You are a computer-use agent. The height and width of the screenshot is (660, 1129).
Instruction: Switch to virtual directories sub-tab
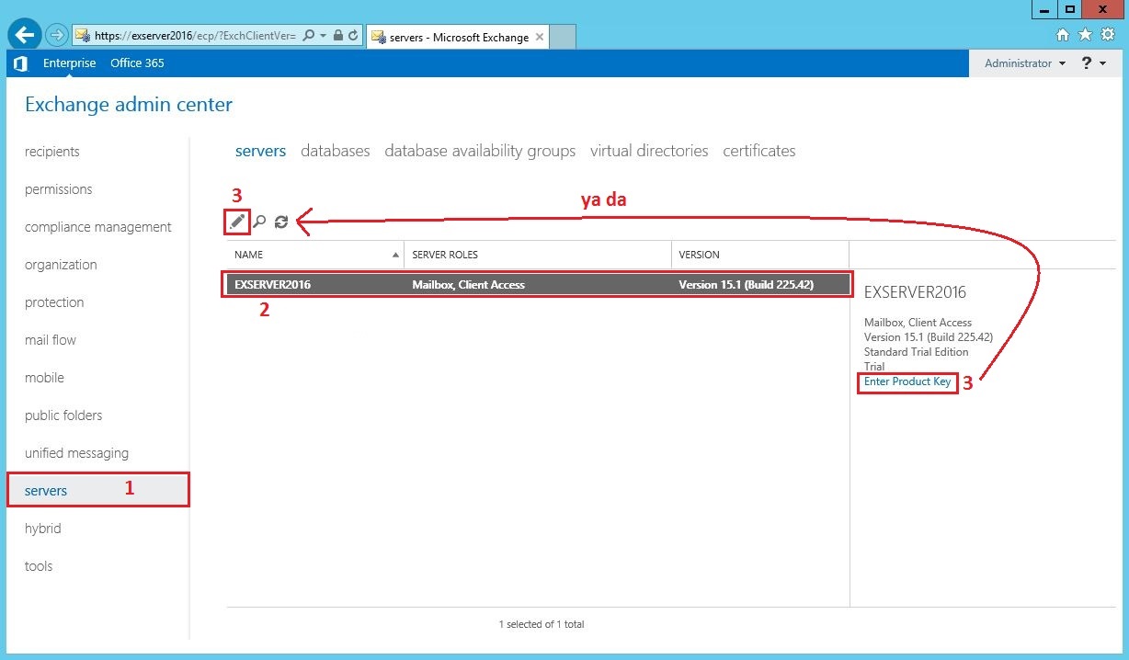(x=649, y=151)
